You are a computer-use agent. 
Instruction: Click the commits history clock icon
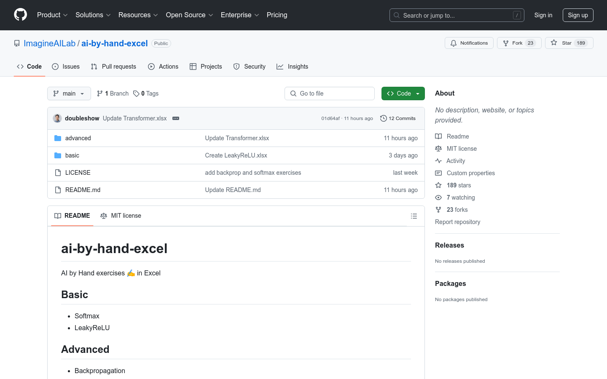pyautogui.click(x=383, y=118)
